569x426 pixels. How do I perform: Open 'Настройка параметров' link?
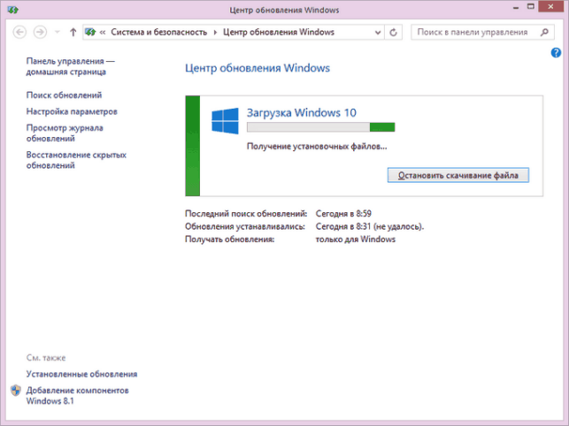[x=72, y=111]
